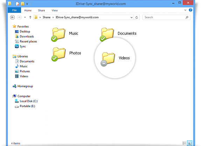Click the Up one level arrow
201x146 pixels.
coord(30,17)
